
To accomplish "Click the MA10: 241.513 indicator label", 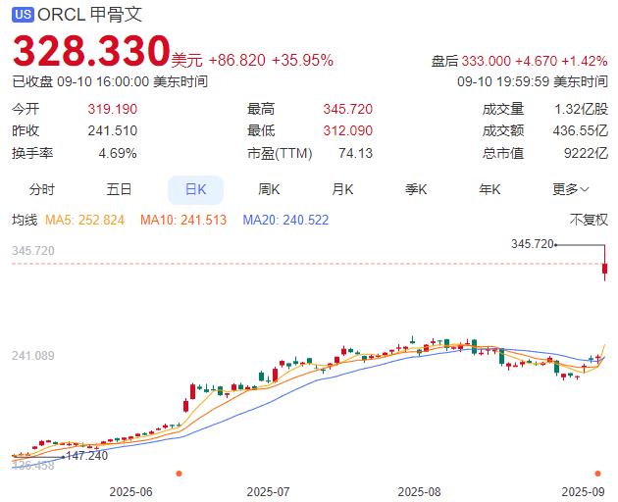I will (183, 220).
